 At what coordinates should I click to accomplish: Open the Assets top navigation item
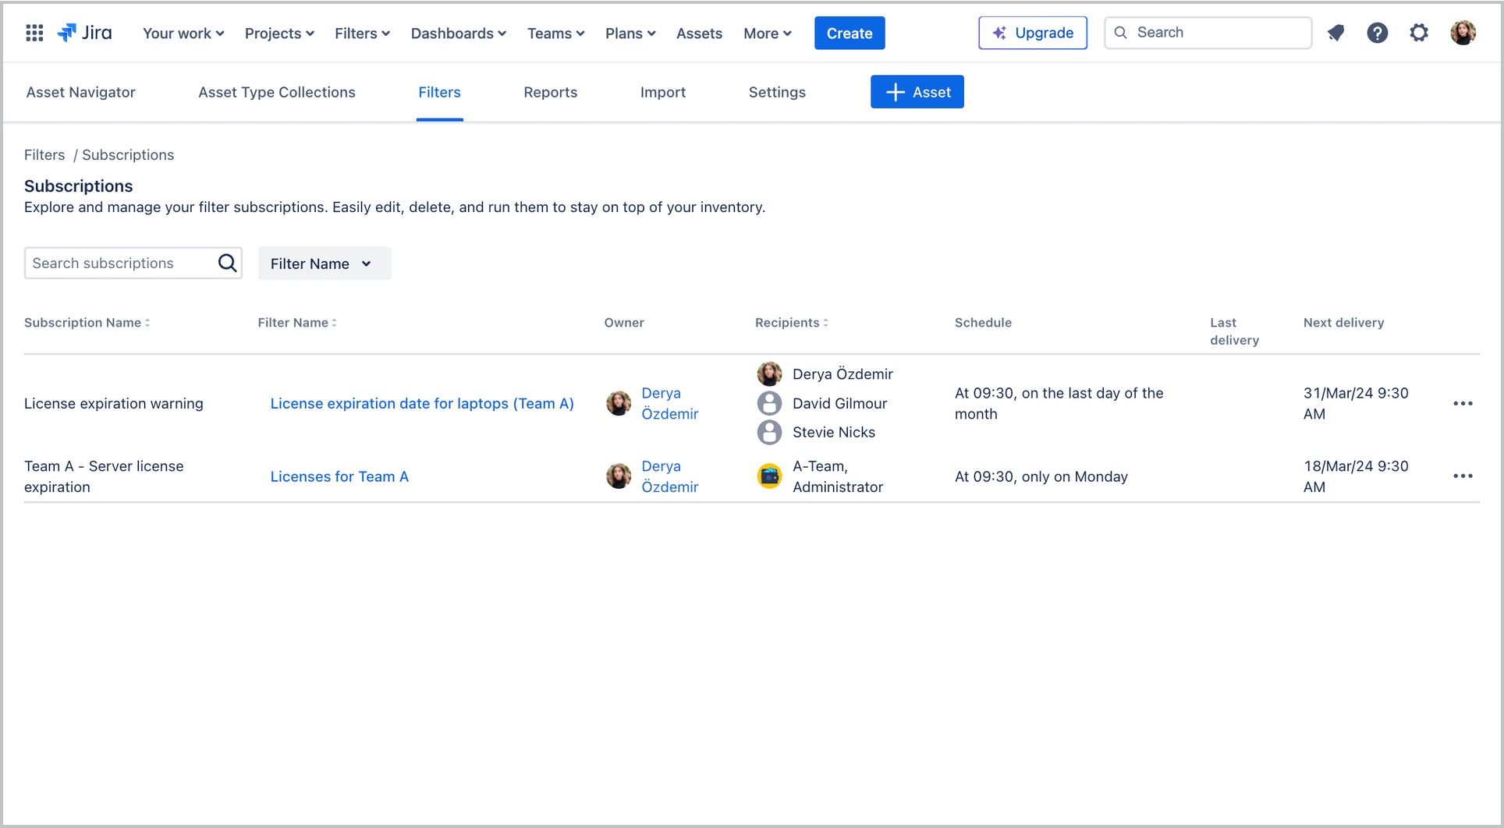pyautogui.click(x=699, y=34)
